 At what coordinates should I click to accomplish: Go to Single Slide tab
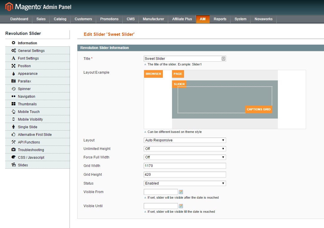pyautogui.click(x=37, y=127)
